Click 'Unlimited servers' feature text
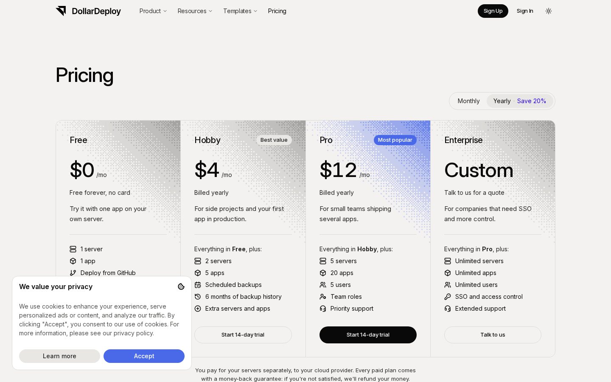 click(479, 261)
